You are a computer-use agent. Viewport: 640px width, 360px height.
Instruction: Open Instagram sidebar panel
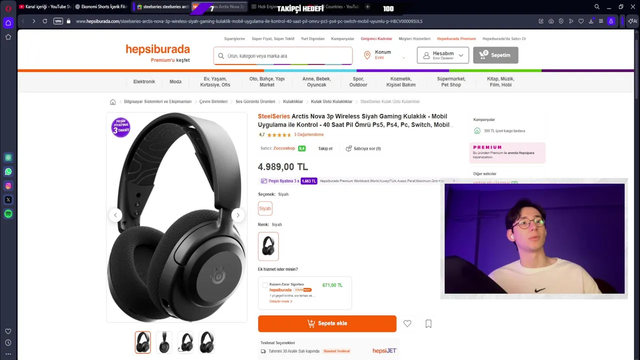[x=8, y=185]
